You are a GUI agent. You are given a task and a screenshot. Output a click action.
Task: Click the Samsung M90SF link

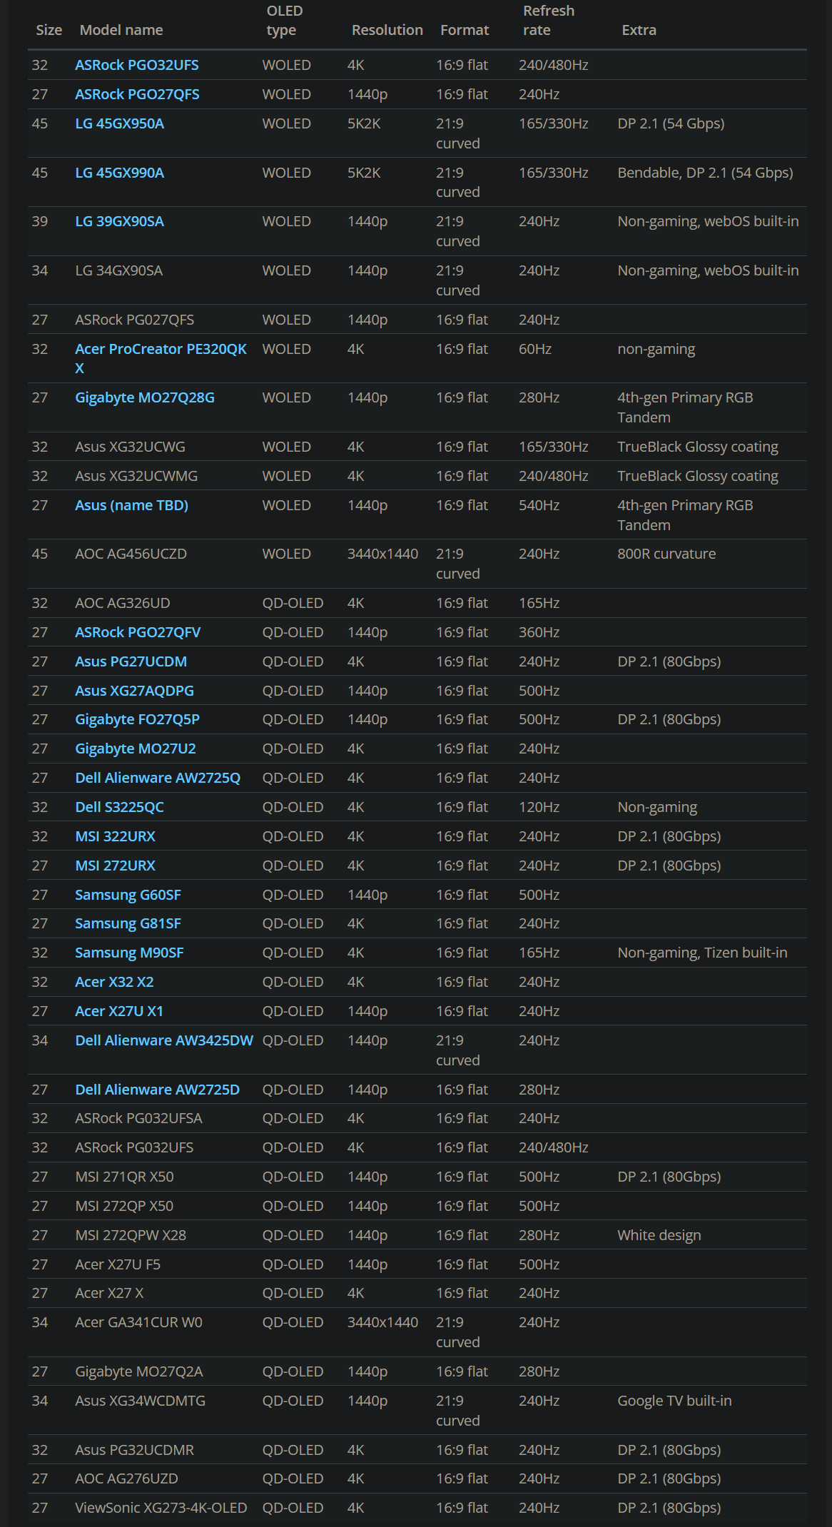pos(130,953)
